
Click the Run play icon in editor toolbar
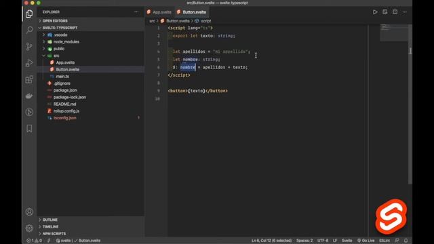[375, 12]
